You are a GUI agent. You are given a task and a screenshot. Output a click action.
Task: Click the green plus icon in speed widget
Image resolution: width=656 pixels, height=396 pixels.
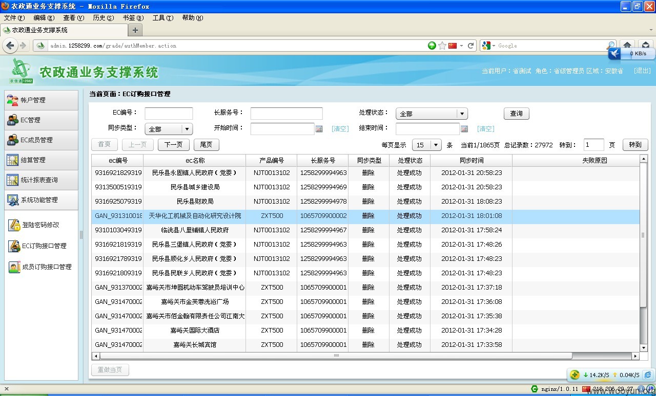(575, 375)
